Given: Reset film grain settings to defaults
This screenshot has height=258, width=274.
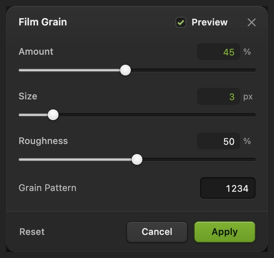Looking at the screenshot, I should coord(32,232).
